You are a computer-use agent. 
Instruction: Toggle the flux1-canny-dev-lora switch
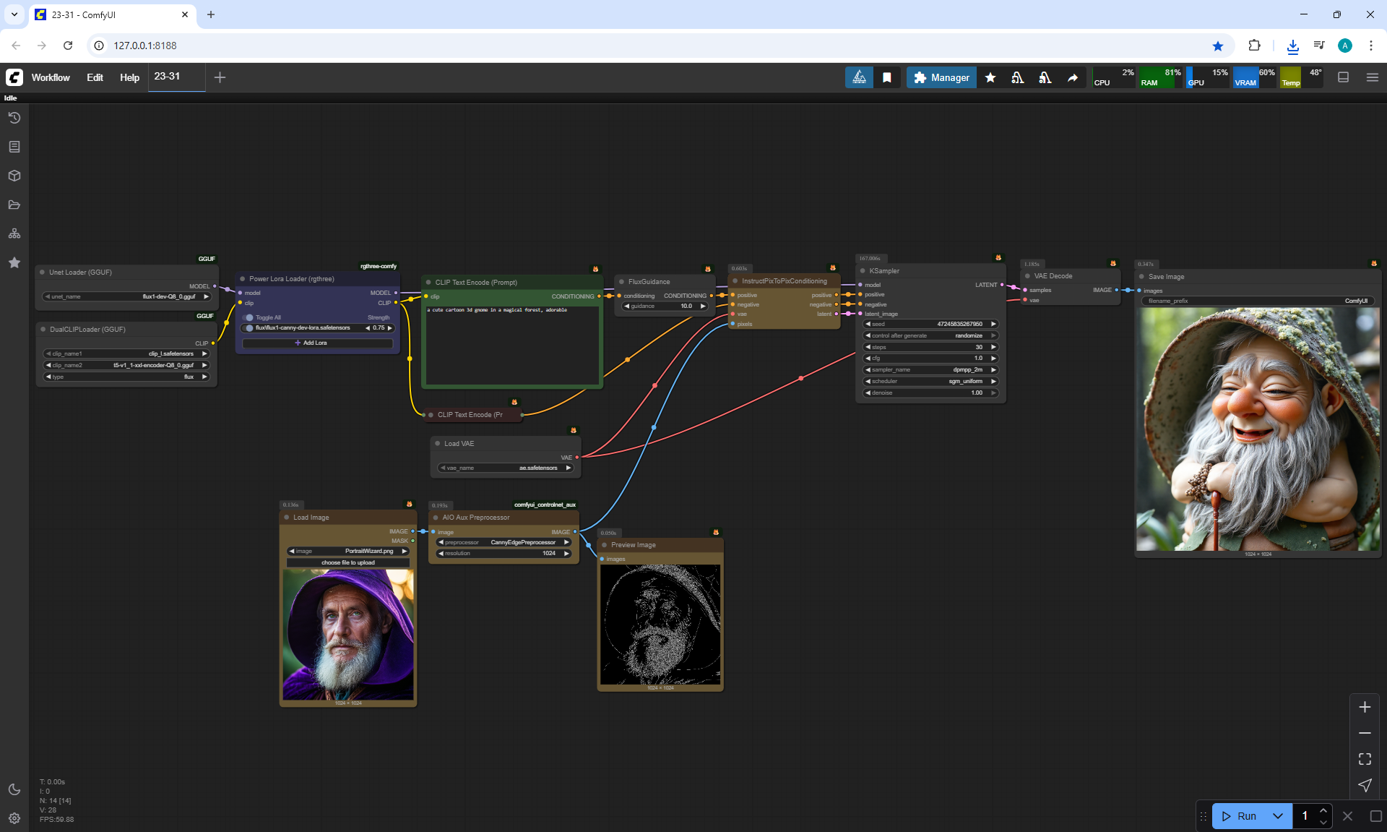click(249, 328)
